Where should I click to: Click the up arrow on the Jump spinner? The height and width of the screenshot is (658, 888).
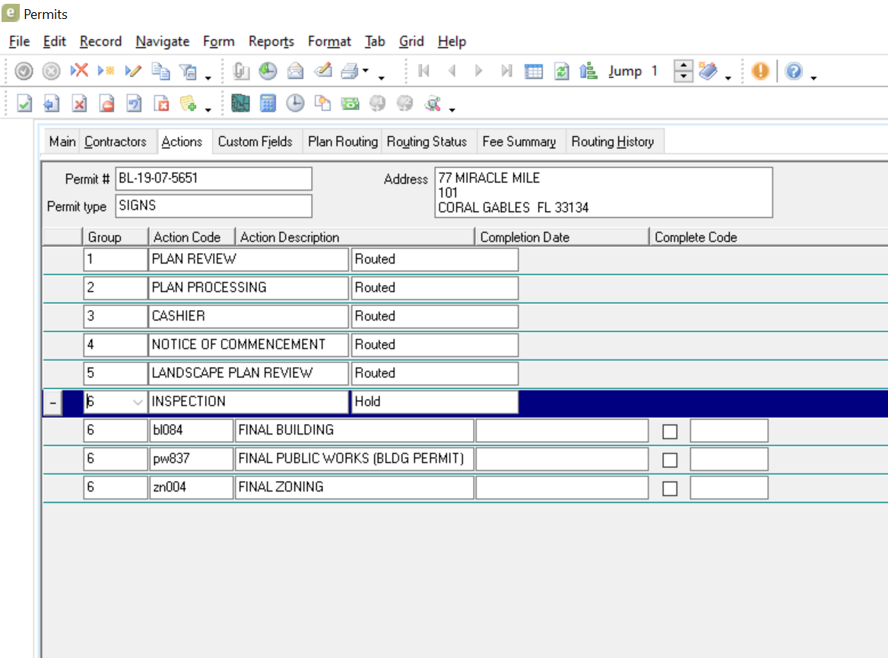tap(684, 67)
